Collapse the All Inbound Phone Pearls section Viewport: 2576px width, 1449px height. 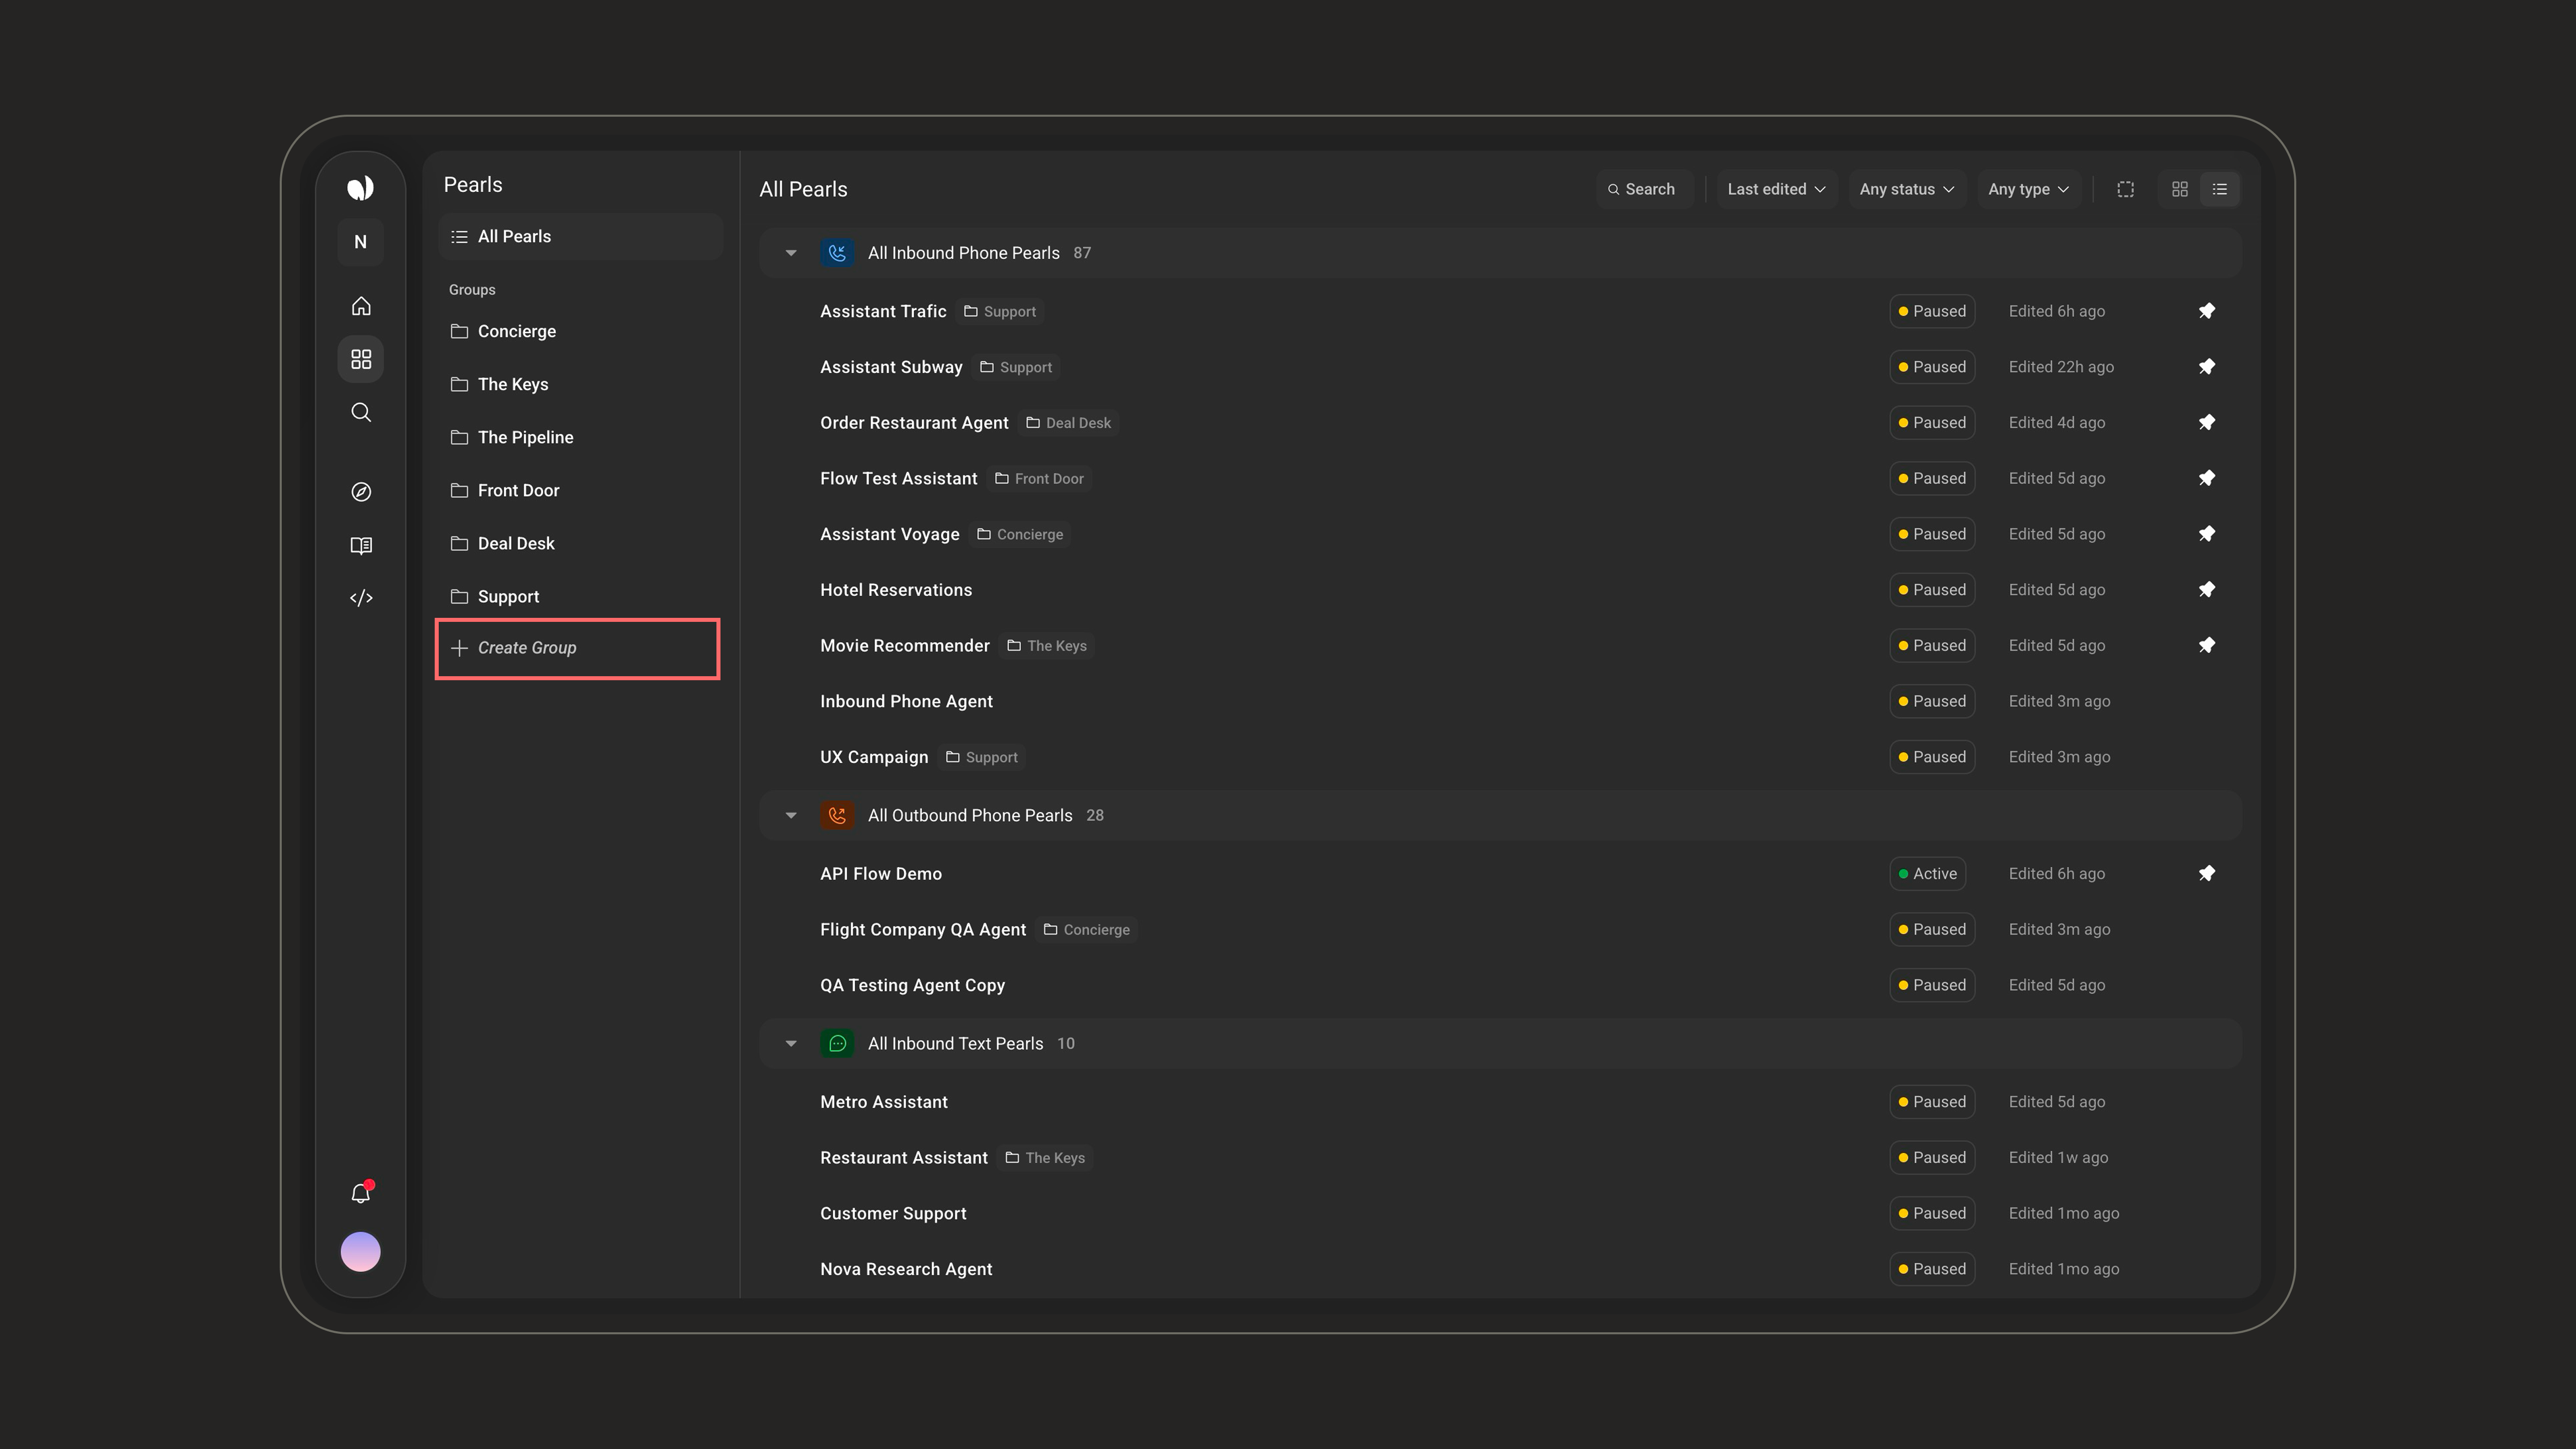[791, 253]
